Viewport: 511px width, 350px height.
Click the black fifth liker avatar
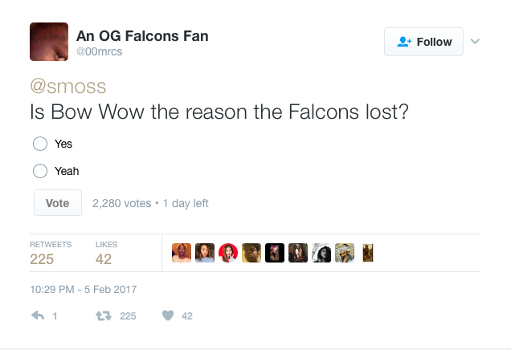[x=274, y=252]
